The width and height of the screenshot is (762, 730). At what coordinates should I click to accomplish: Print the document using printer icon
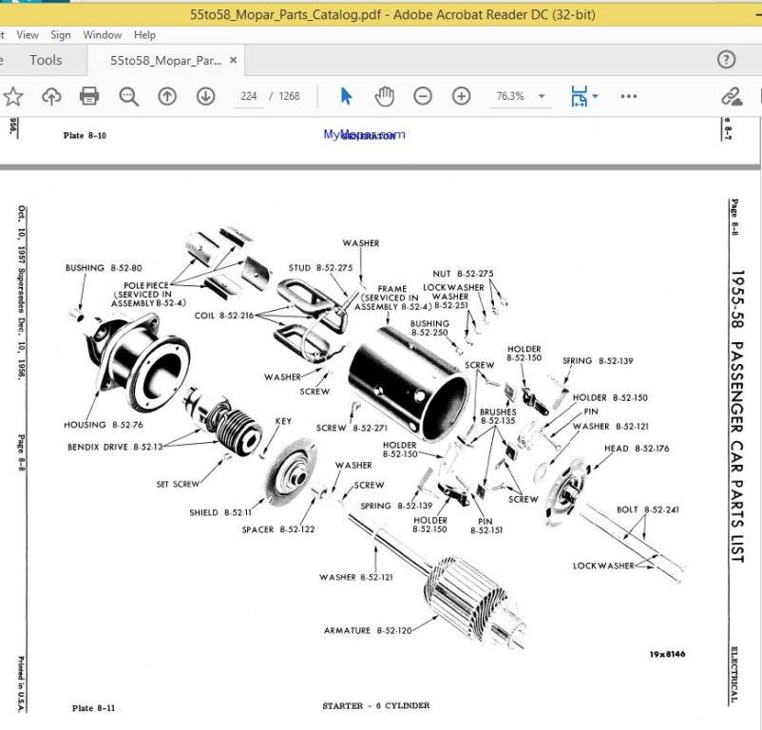pyautogui.click(x=89, y=96)
